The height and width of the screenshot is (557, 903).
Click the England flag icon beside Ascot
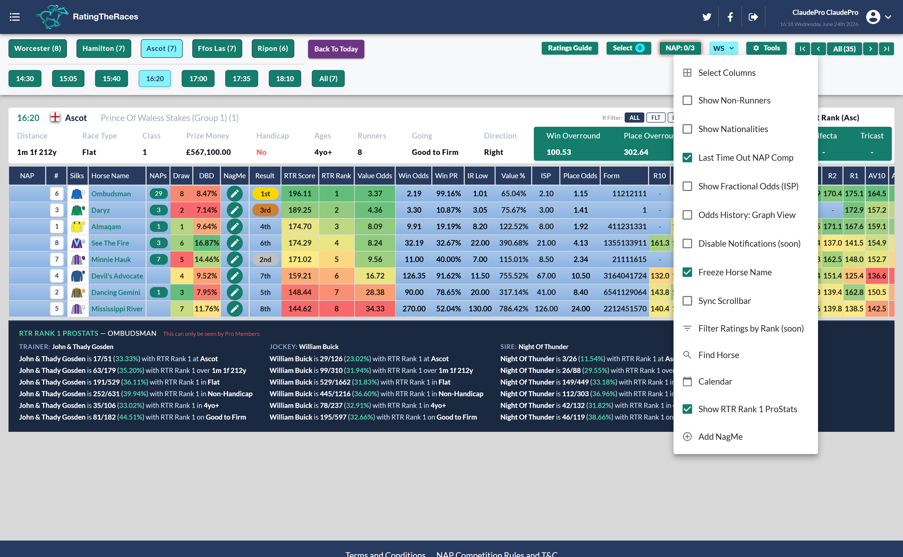pos(55,118)
